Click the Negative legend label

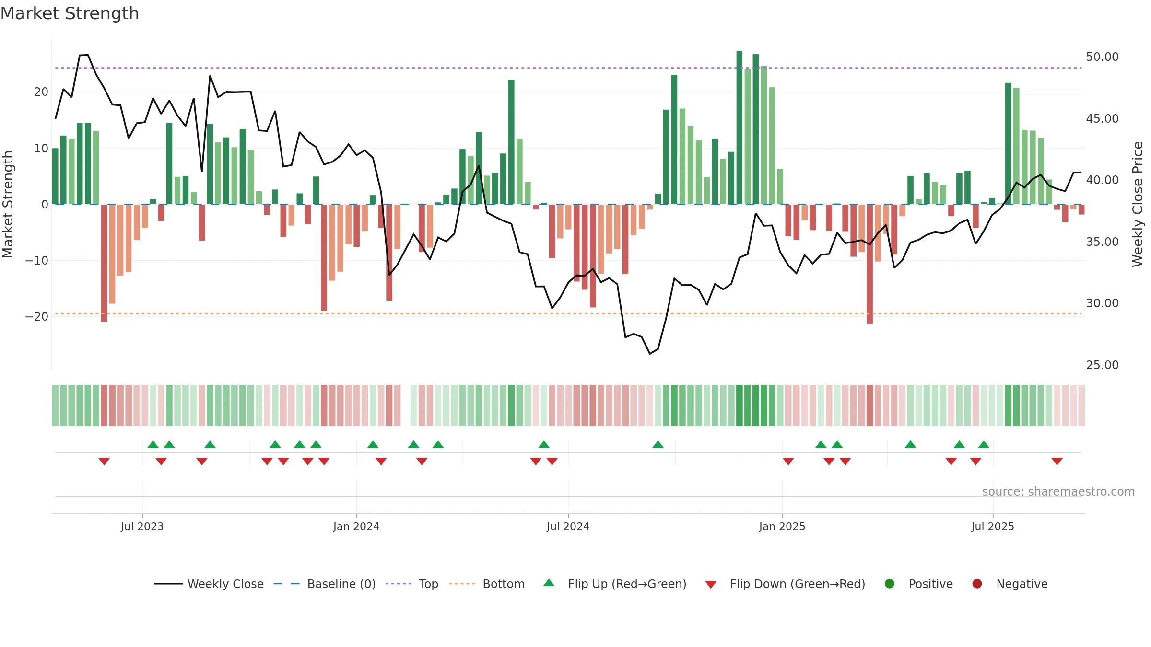1022,584
